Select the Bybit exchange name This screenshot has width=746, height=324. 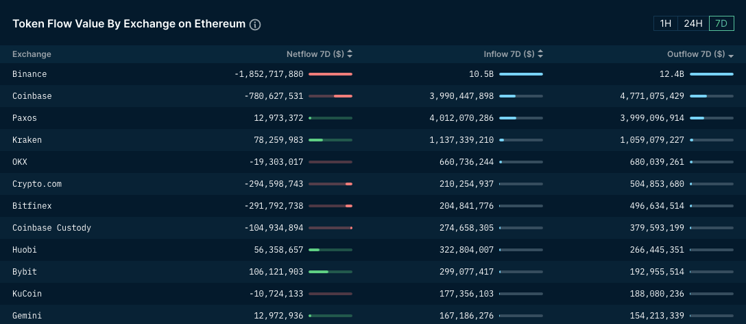[x=24, y=272]
